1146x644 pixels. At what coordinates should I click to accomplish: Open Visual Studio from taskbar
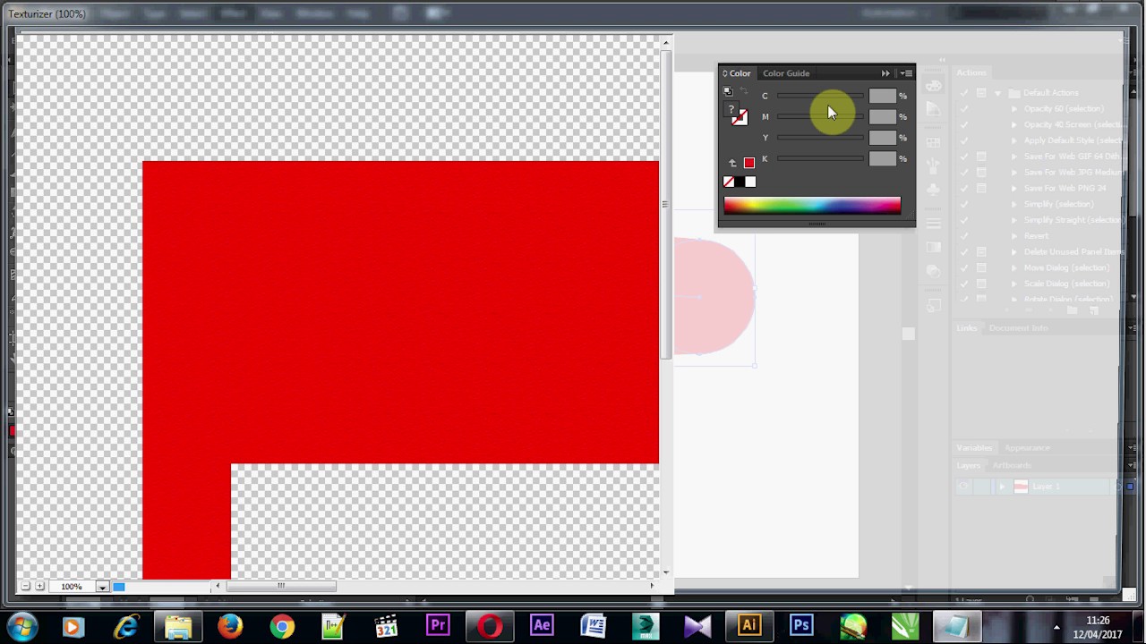(x=697, y=626)
